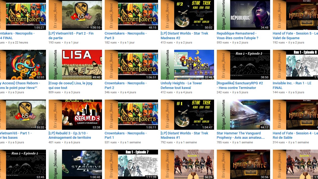
Task: Click the 'Hand of Fate - Session 4' title
Action: tap(295, 135)
